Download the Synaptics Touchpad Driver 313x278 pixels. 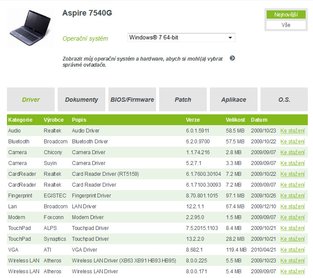pos(293,239)
